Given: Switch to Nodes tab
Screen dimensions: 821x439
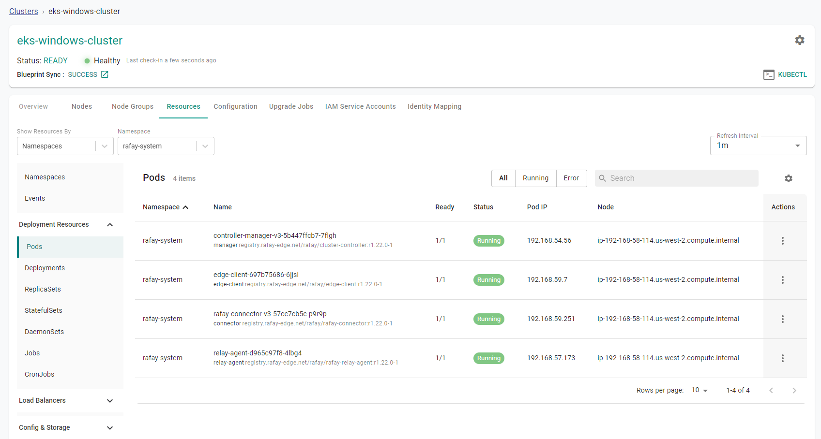Looking at the screenshot, I should click(82, 106).
